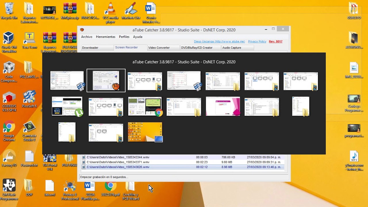This screenshot has width=368, height=207.
Task: Switch to the Screen Recorder tab
Action: point(130,47)
